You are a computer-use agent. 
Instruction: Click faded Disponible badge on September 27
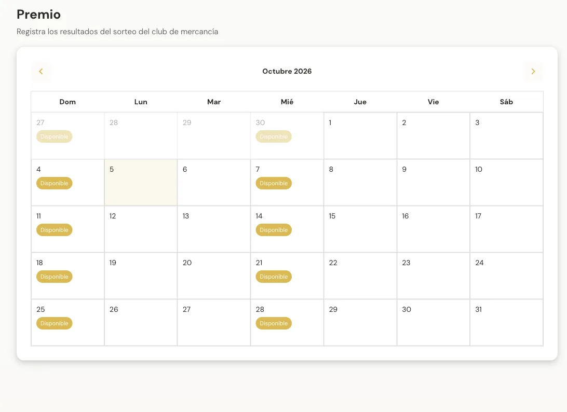pos(54,136)
